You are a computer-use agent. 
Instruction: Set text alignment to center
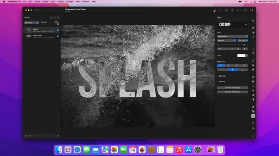coord(228,65)
